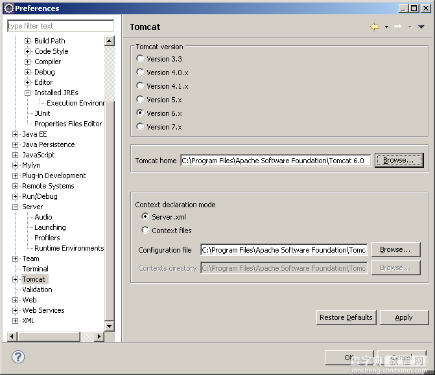Choose Context files declaration mode
The image size is (435, 375).
pyautogui.click(x=145, y=230)
